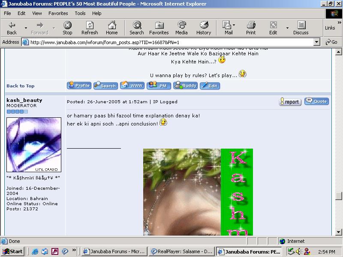Open the Tools menu
The width and height of the screenshot is (343, 257).
[x=80, y=13]
